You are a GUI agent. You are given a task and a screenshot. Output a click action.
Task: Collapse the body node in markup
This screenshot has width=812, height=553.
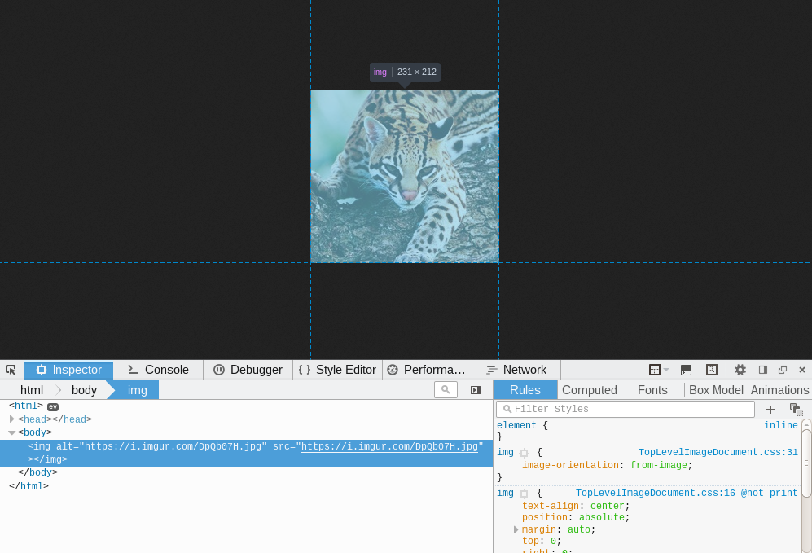pyautogui.click(x=12, y=432)
